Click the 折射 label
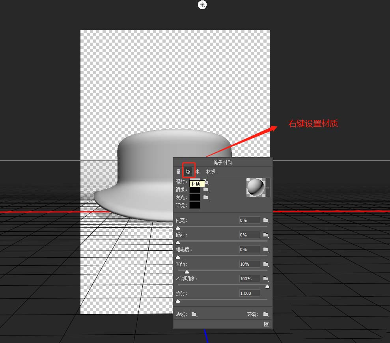This screenshot has height=343, width=390. [181, 293]
